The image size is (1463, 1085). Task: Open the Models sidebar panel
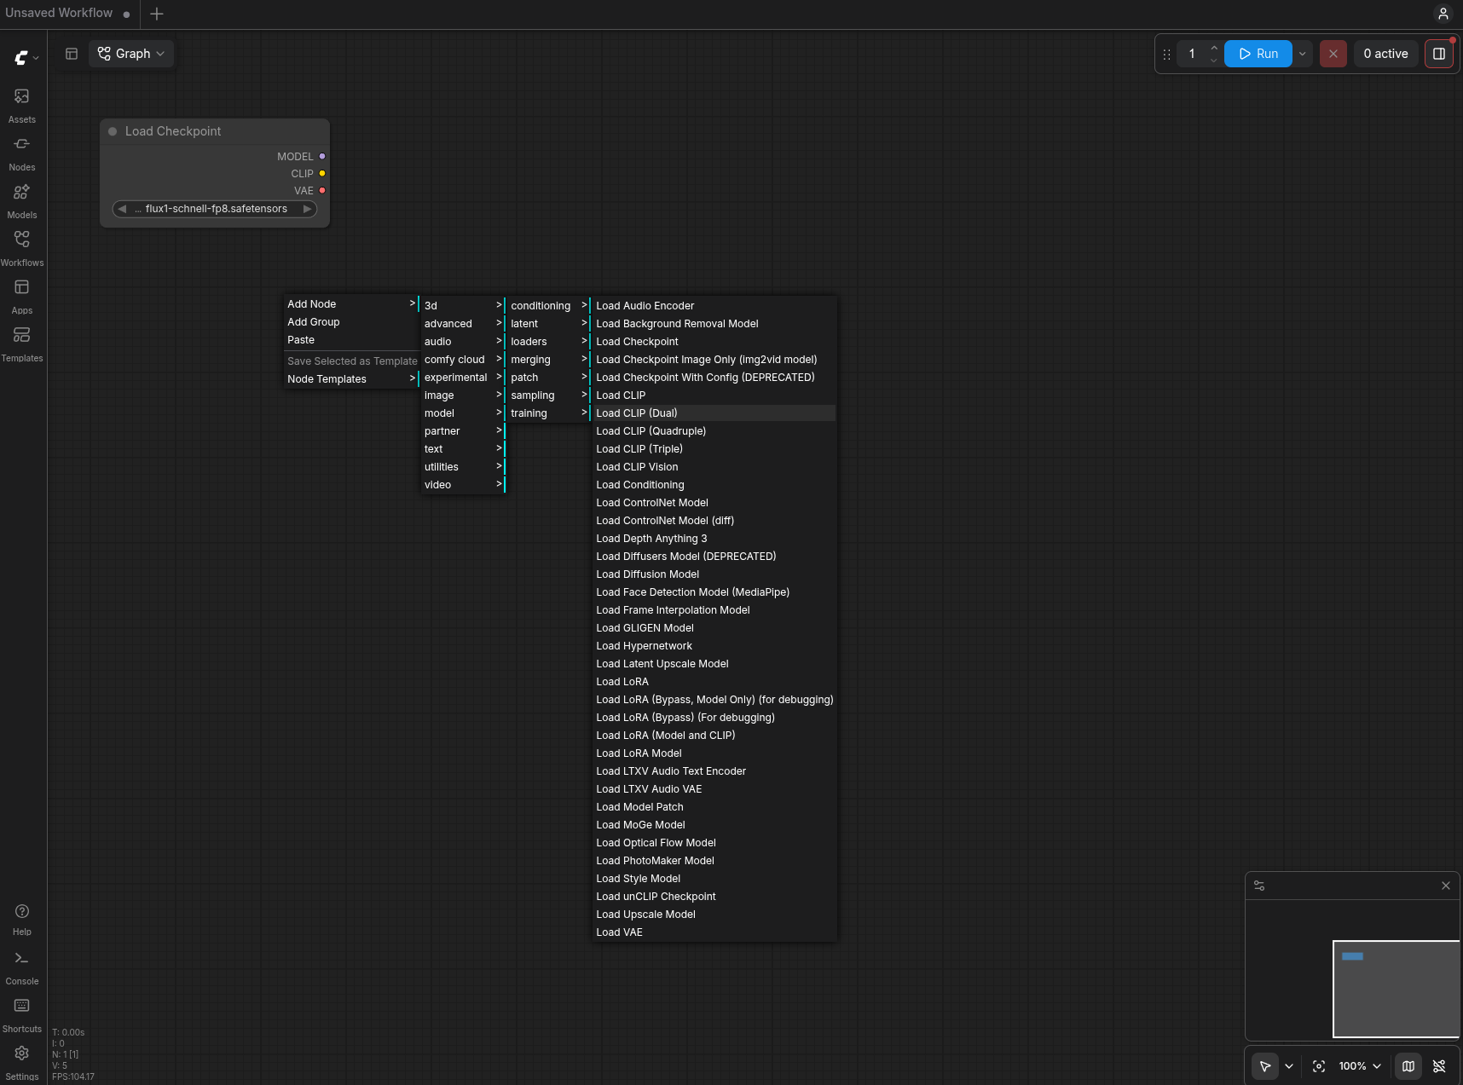tap(22, 200)
